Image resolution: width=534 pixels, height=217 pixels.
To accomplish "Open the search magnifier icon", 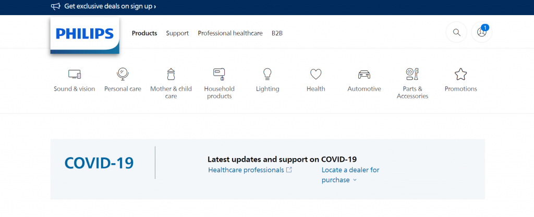I will 456,32.
